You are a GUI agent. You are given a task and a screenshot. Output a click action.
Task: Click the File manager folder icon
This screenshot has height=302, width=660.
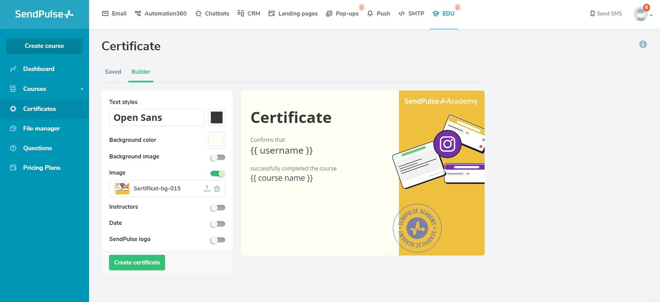(13, 129)
